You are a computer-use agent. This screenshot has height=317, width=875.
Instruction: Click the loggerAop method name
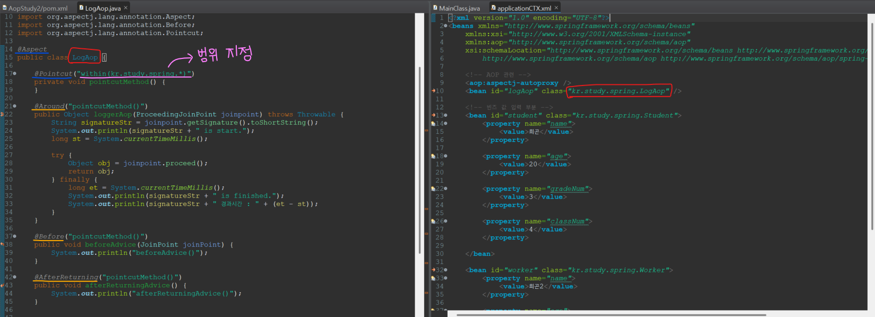[x=113, y=114]
